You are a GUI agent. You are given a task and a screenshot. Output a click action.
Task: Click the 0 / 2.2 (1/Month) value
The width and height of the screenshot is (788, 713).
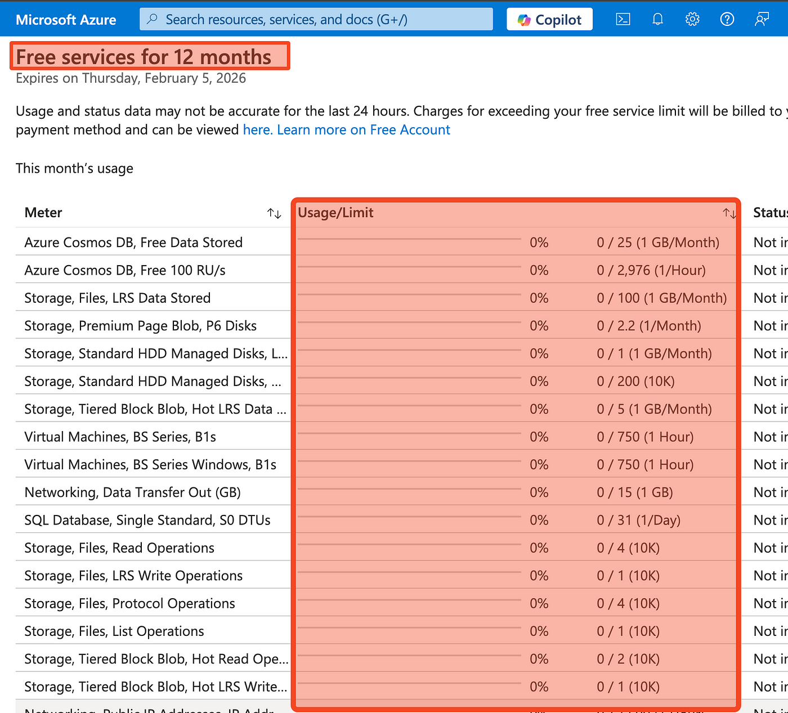649,326
